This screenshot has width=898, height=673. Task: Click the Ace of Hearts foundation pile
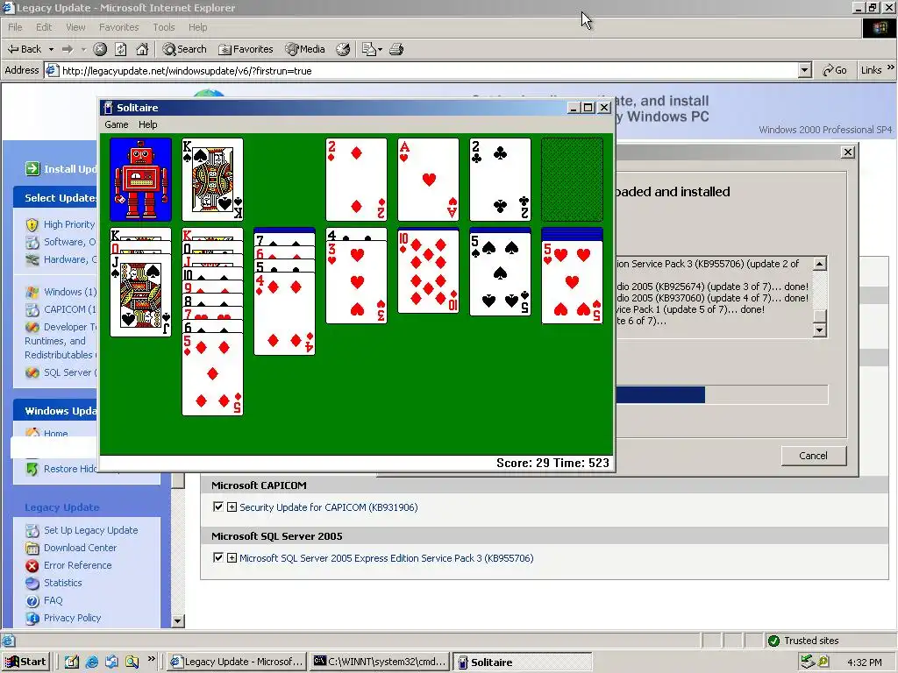(428, 179)
